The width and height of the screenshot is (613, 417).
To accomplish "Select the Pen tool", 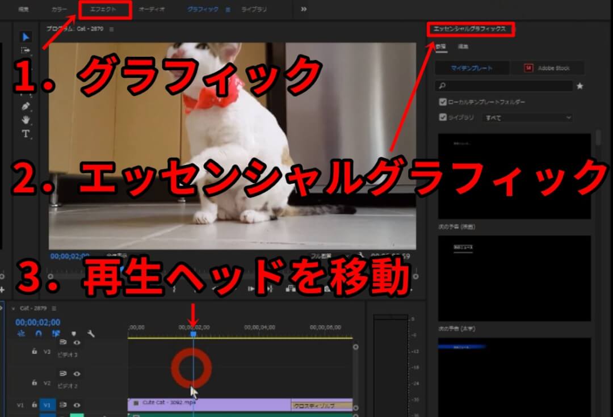I will pyautogui.click(x=26, y=106).
